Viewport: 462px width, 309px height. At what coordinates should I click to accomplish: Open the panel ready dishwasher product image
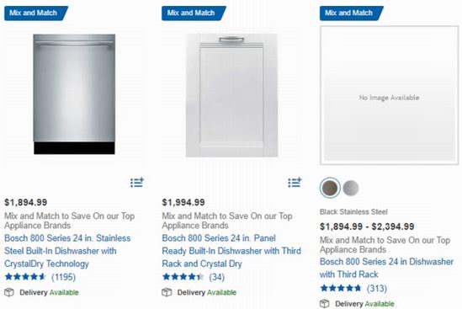click(x=231, y=95)
